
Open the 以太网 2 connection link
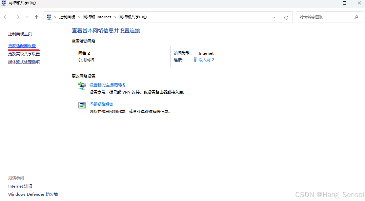tap(207, 60)
